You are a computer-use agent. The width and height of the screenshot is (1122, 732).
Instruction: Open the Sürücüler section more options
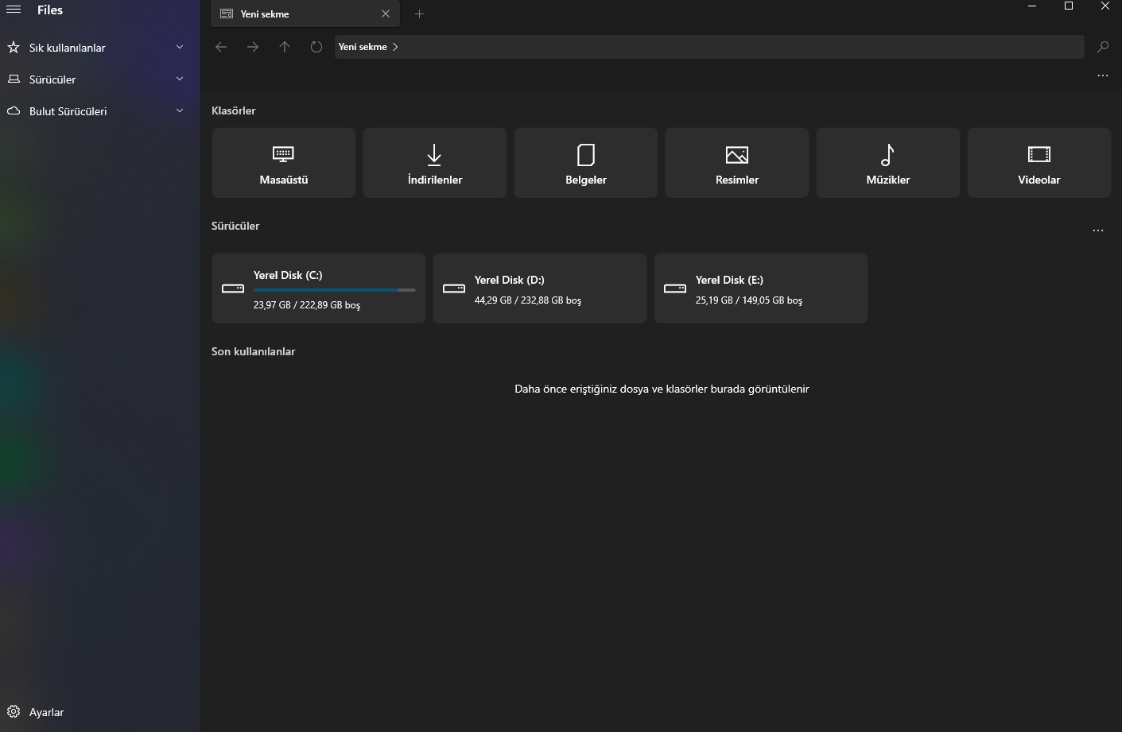(x=1098, y=230)
